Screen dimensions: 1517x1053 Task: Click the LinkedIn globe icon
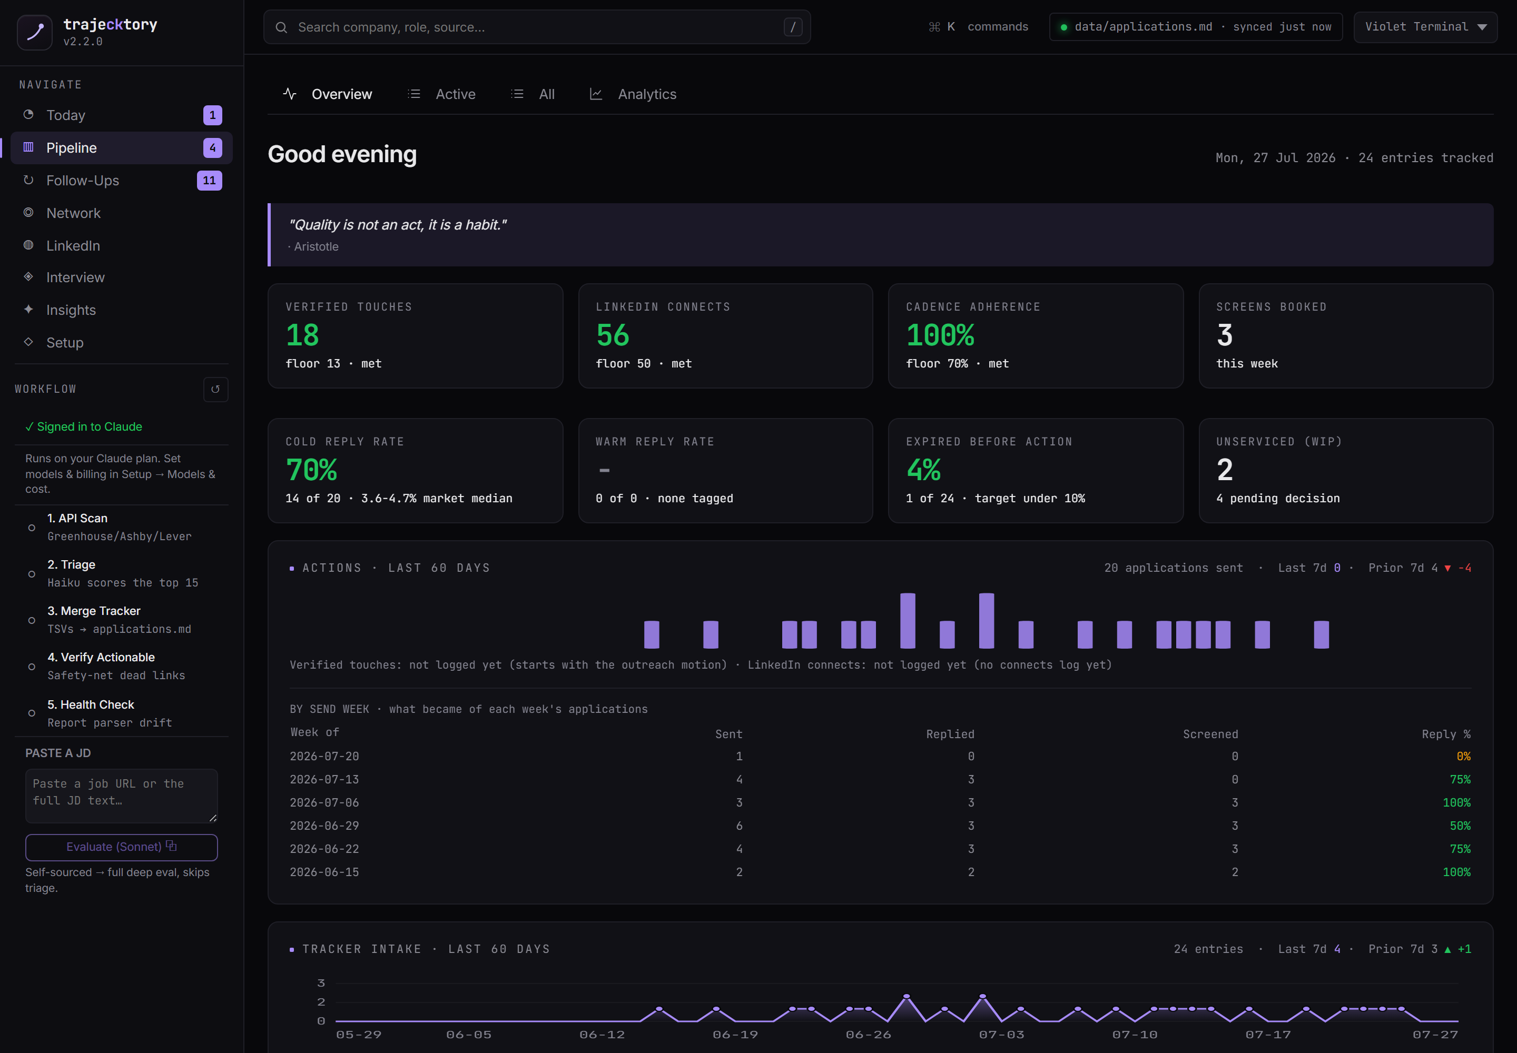(x=28, y=245)
